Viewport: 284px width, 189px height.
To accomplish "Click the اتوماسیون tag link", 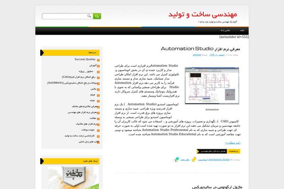I will [x=203, y=160].
